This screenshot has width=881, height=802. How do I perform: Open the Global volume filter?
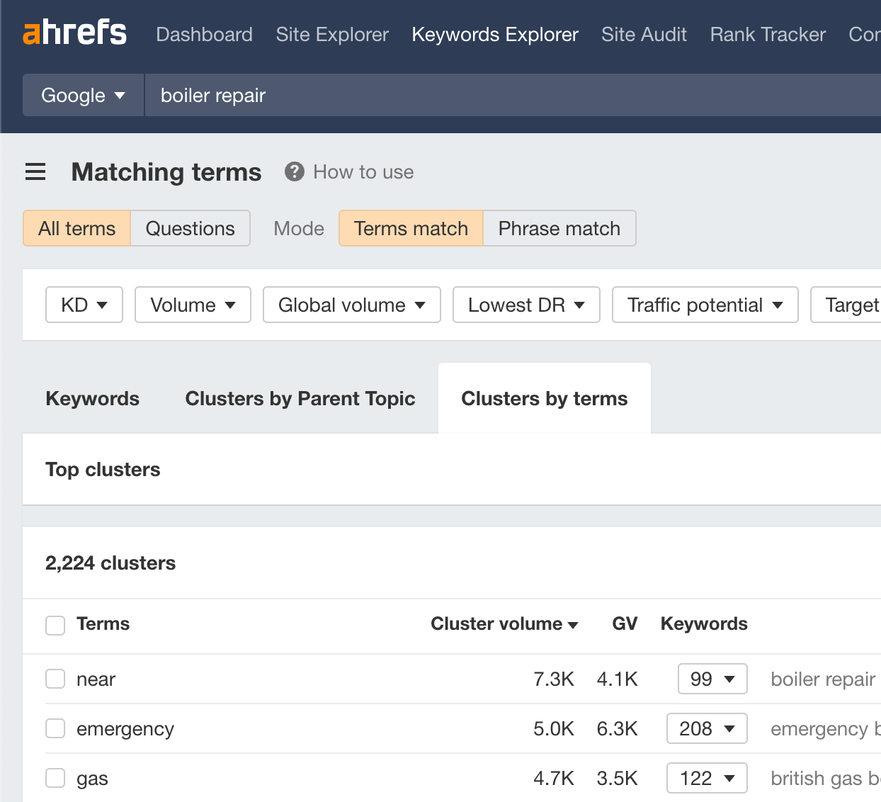click(351, 305)
